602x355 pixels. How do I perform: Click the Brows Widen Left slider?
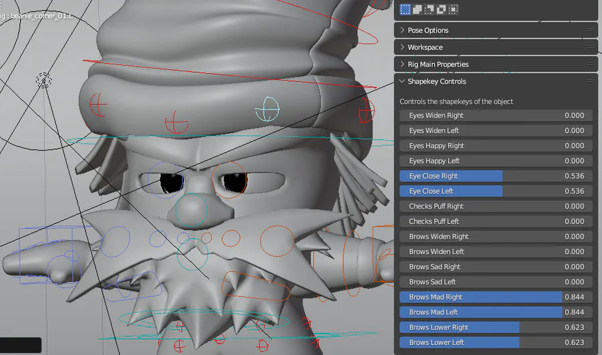pyautogui.click(x=496, y=252)
